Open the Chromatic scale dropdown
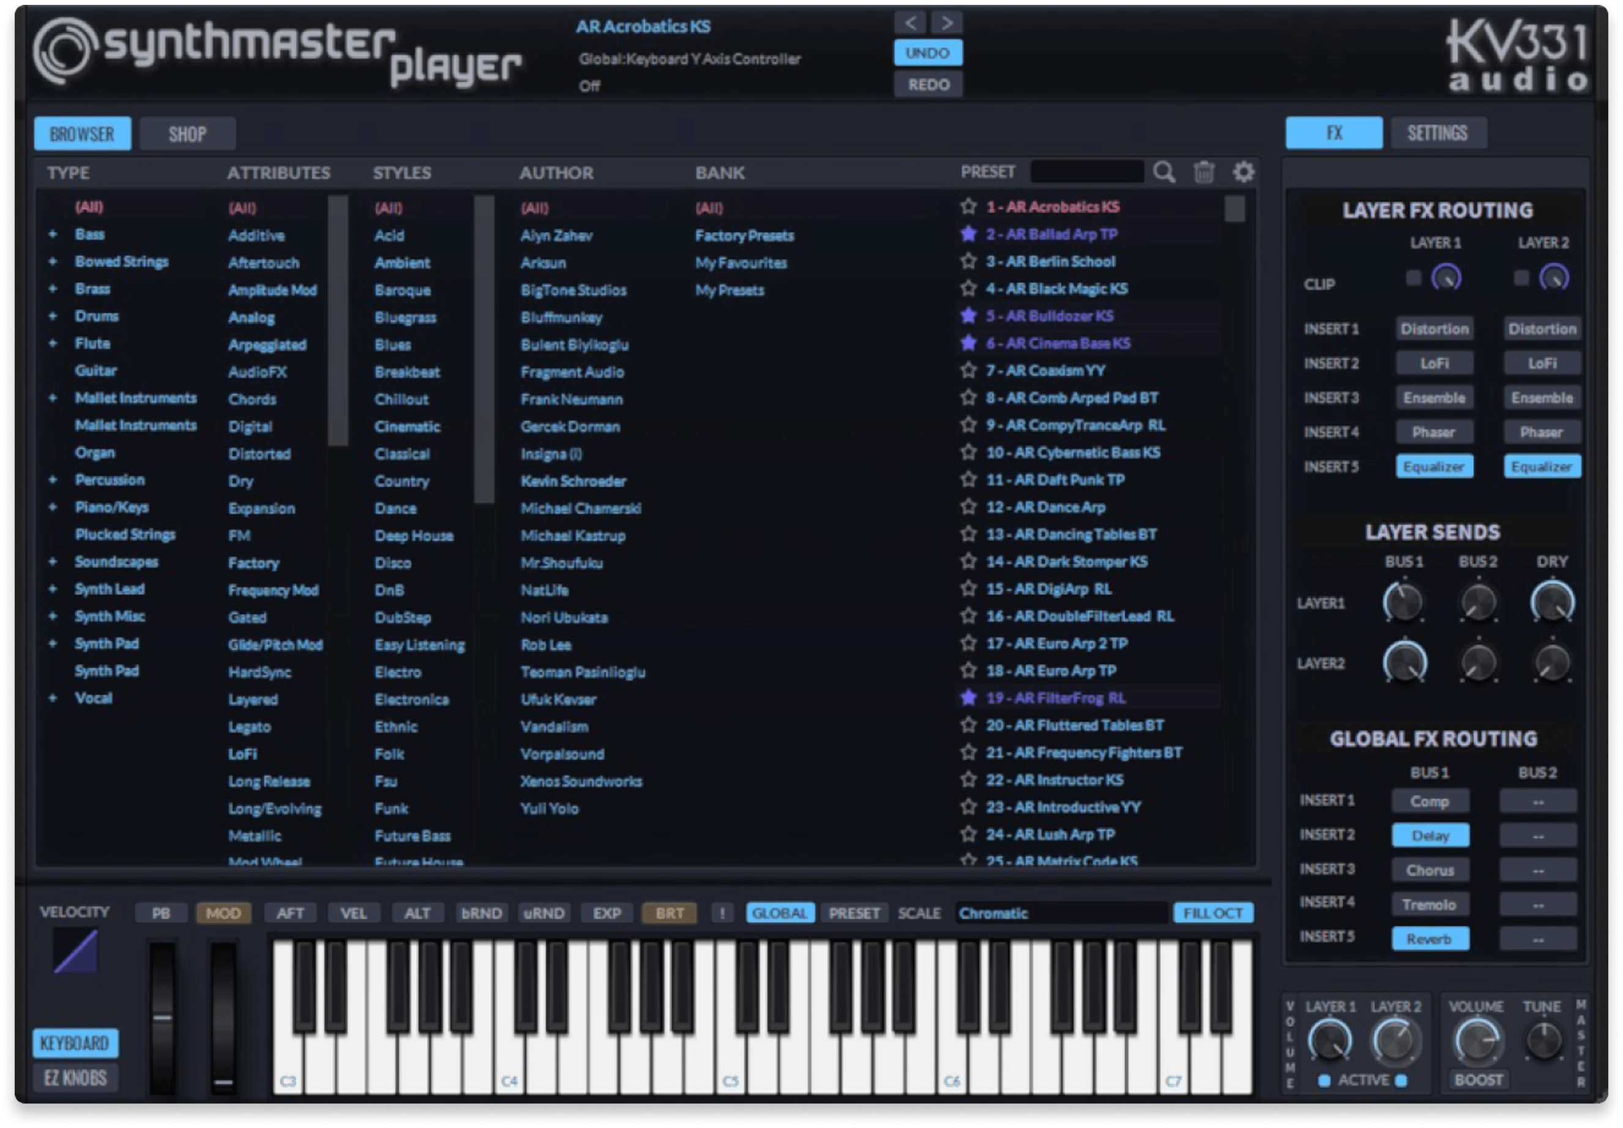This screenshot has width=1623, height=1128. click(1061, 913)
